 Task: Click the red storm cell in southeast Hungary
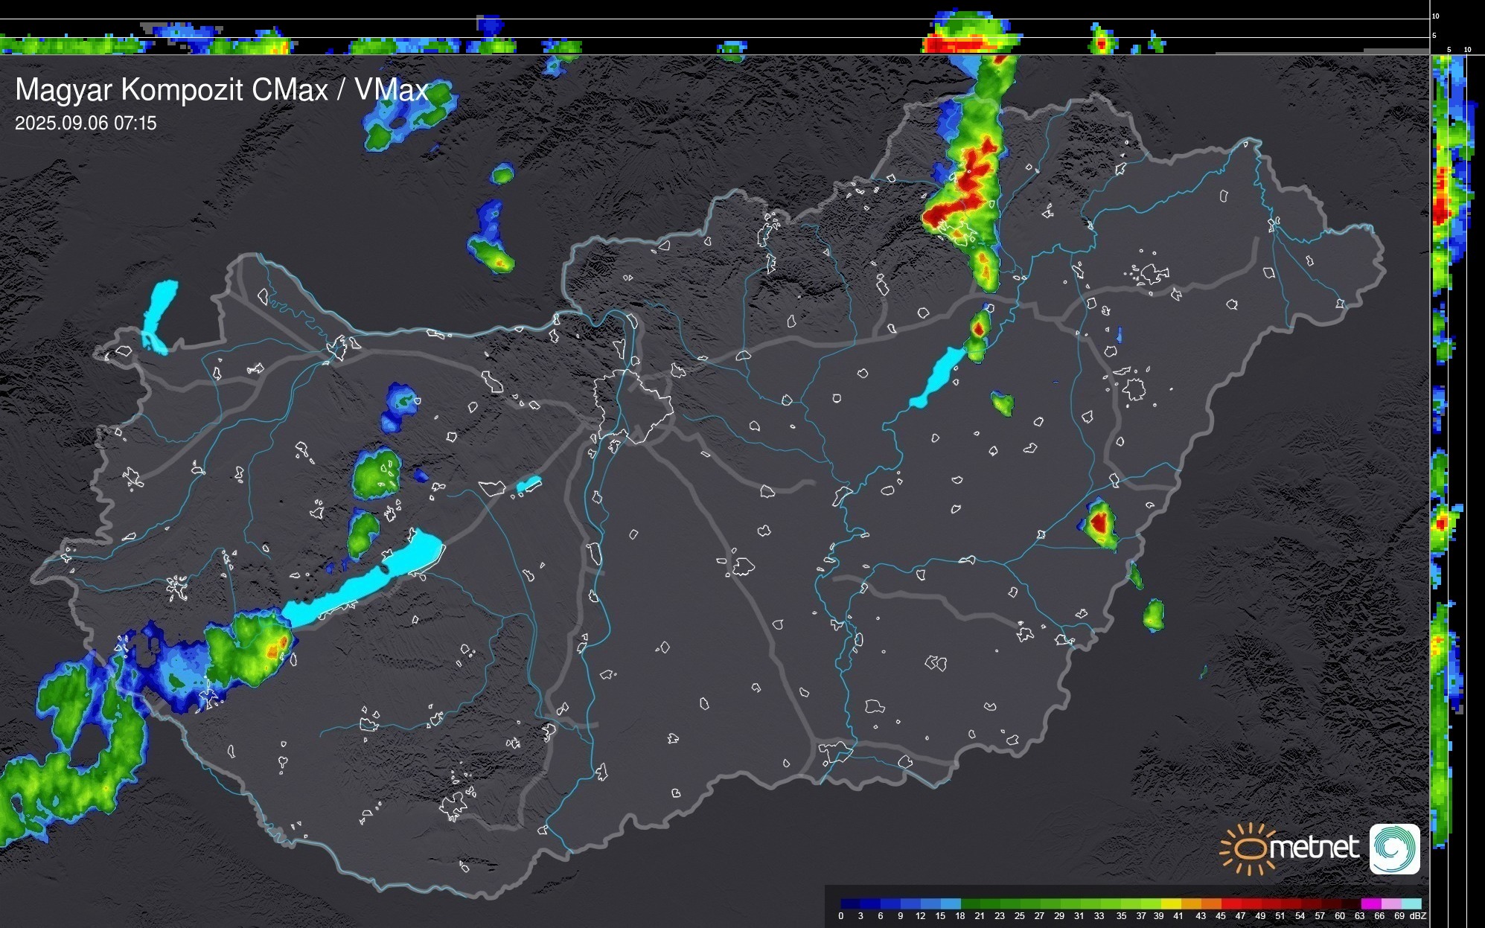click(x=1099, y=522)
